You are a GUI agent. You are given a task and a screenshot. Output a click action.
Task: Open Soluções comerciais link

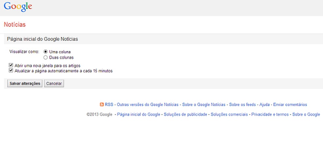(x=229, y=114)
